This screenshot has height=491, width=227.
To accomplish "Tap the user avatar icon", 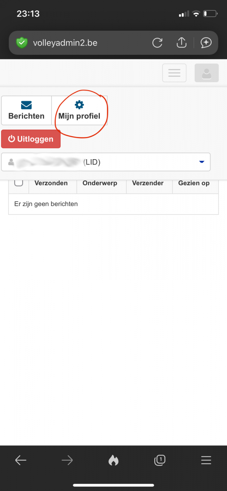I will click(x=207, y=73).
